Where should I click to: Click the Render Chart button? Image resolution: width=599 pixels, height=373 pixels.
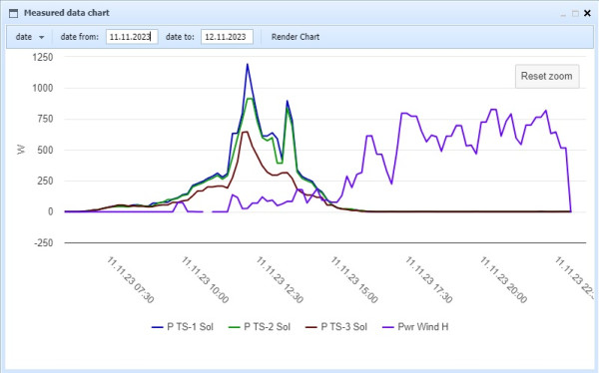[x=296, y=37]
